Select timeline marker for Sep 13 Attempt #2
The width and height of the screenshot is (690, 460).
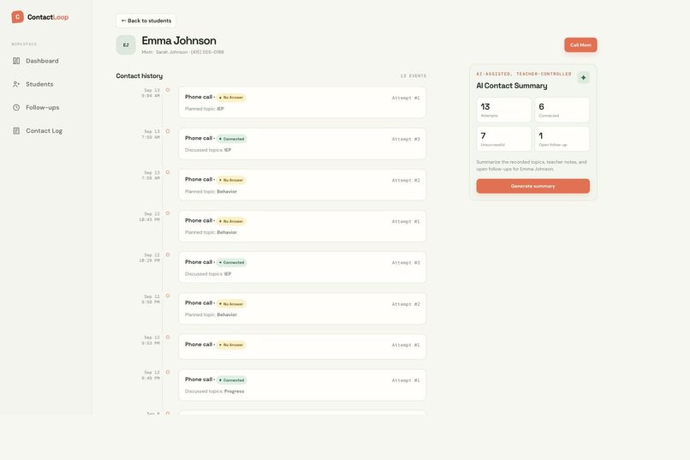point(168,172)
